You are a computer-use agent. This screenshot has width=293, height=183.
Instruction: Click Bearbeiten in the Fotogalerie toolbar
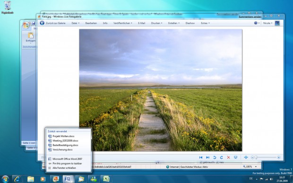click(91, 23)
